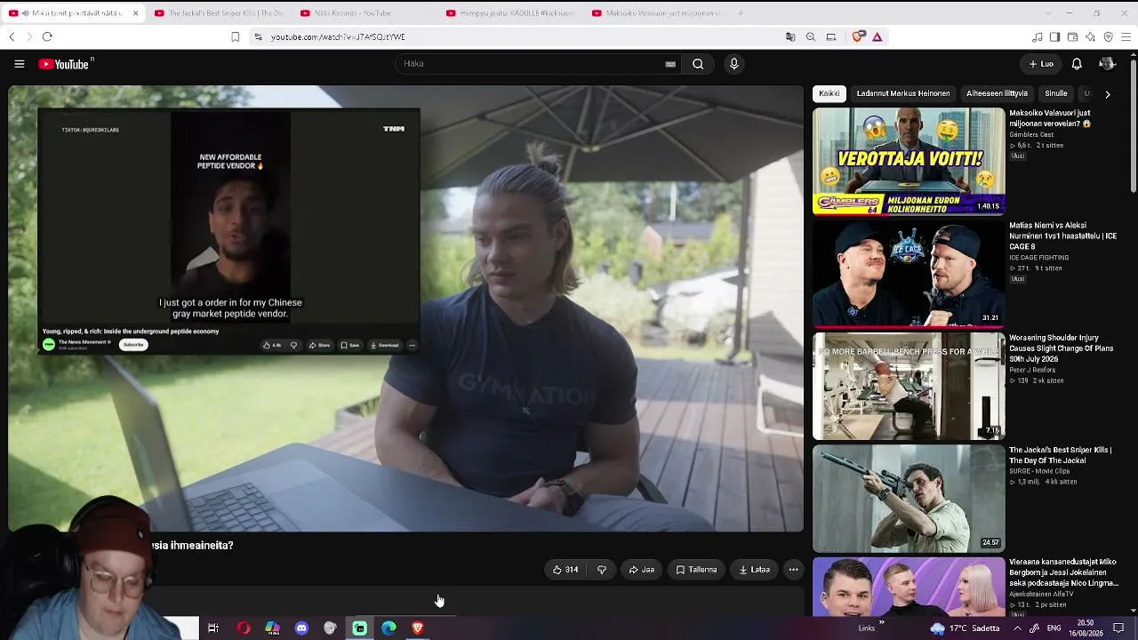Open the Brave VPN shield icon in the toolbar
Image resolution: width=1138 pixels, height=640 pixels.
(1109, 36)
